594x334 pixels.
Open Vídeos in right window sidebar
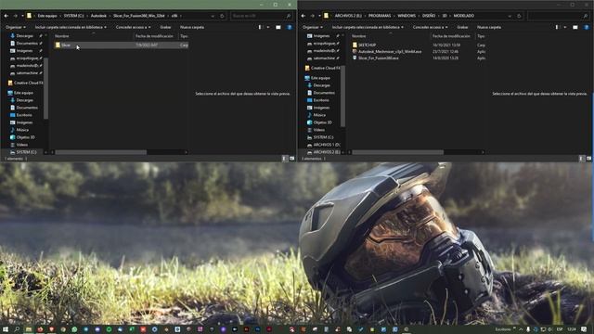(316, 130)
